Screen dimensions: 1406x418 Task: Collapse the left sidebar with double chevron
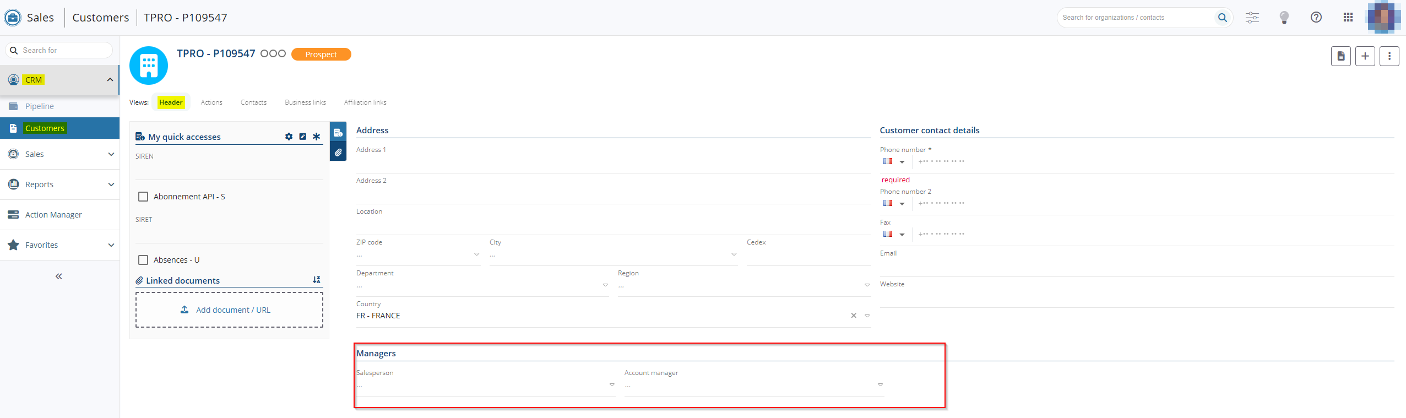59,276
